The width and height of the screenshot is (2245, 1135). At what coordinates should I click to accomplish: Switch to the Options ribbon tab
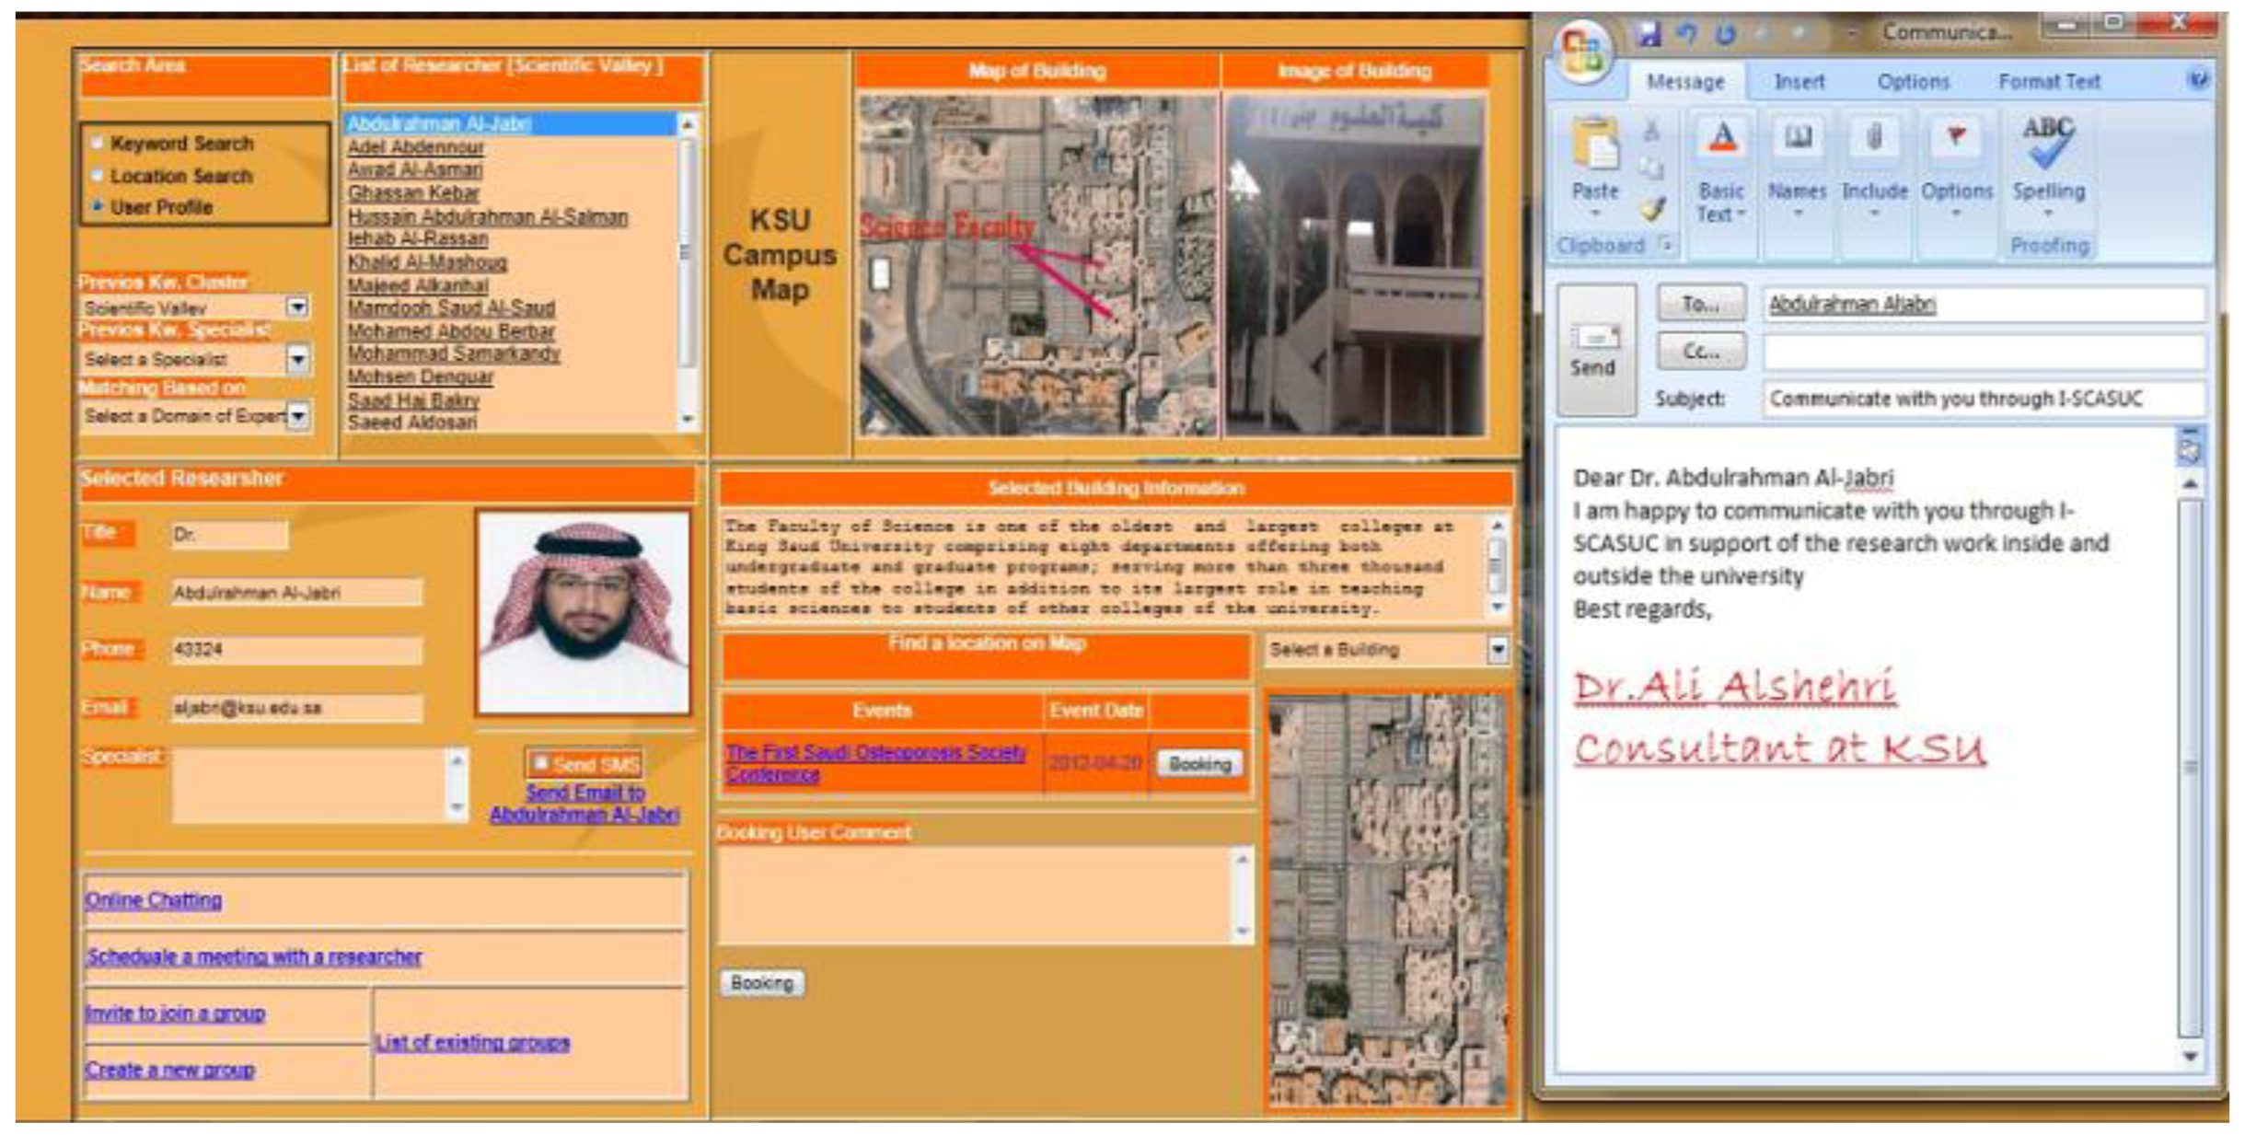[x=1913, y=82]
